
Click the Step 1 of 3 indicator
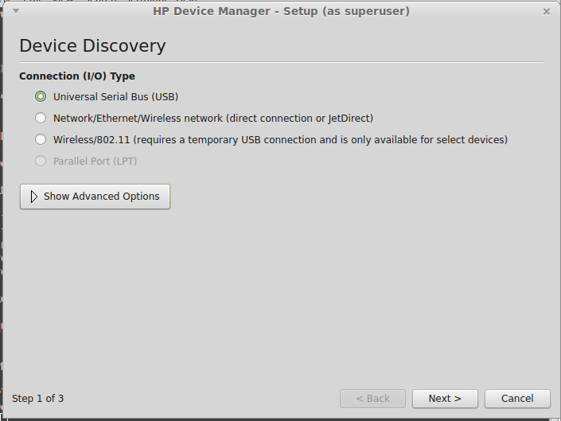click(38, 399)
